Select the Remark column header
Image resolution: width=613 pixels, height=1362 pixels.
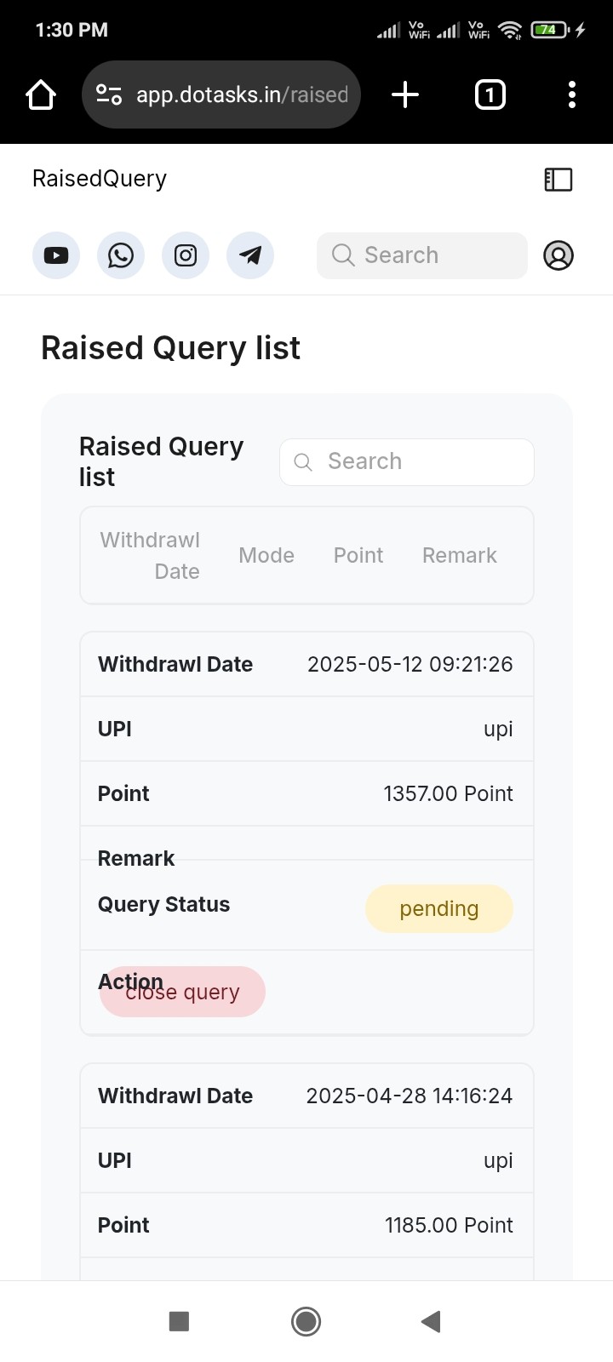coord(460,556)
